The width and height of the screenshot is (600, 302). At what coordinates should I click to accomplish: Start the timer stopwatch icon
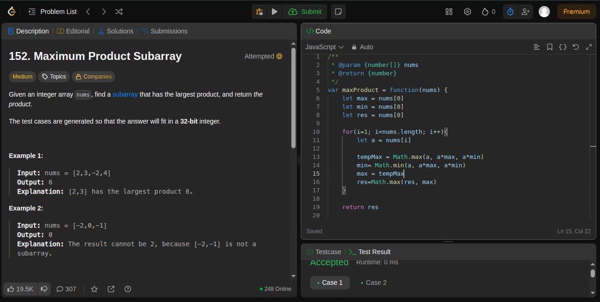pos(510,11)
